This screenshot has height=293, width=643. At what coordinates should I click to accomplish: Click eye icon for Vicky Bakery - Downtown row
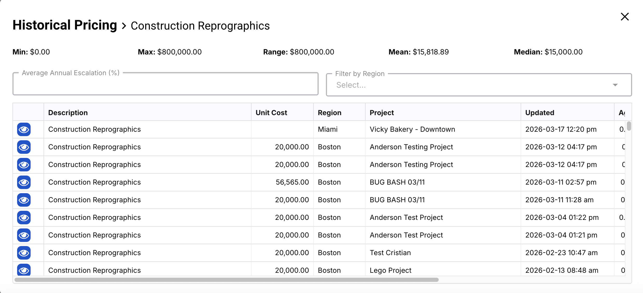click(24, 129)
